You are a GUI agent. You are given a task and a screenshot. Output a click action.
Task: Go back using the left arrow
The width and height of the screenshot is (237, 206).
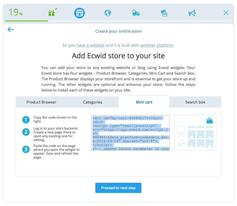pyautogui.click(x=11, y=29)
